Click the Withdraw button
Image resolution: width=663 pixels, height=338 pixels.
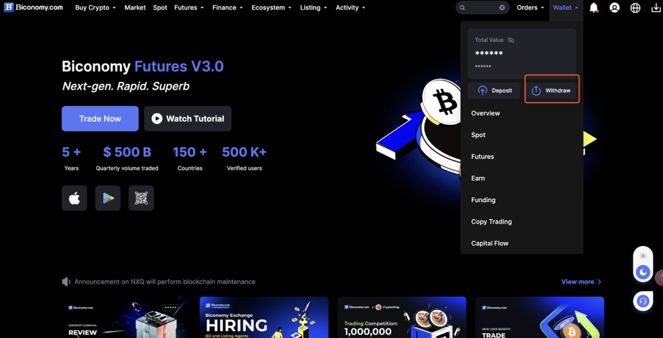tap(552, 90)
